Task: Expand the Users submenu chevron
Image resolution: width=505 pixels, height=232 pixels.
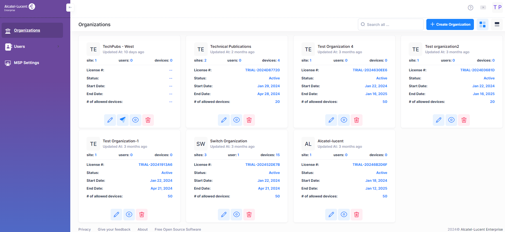Action: pos(58,46)
